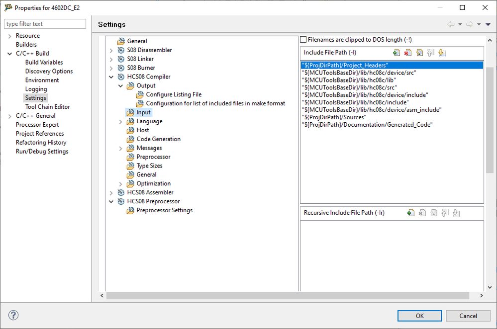This screenshot has height=329, width=497.
Task: Click the type filter text field
Action: click(45, 24)
